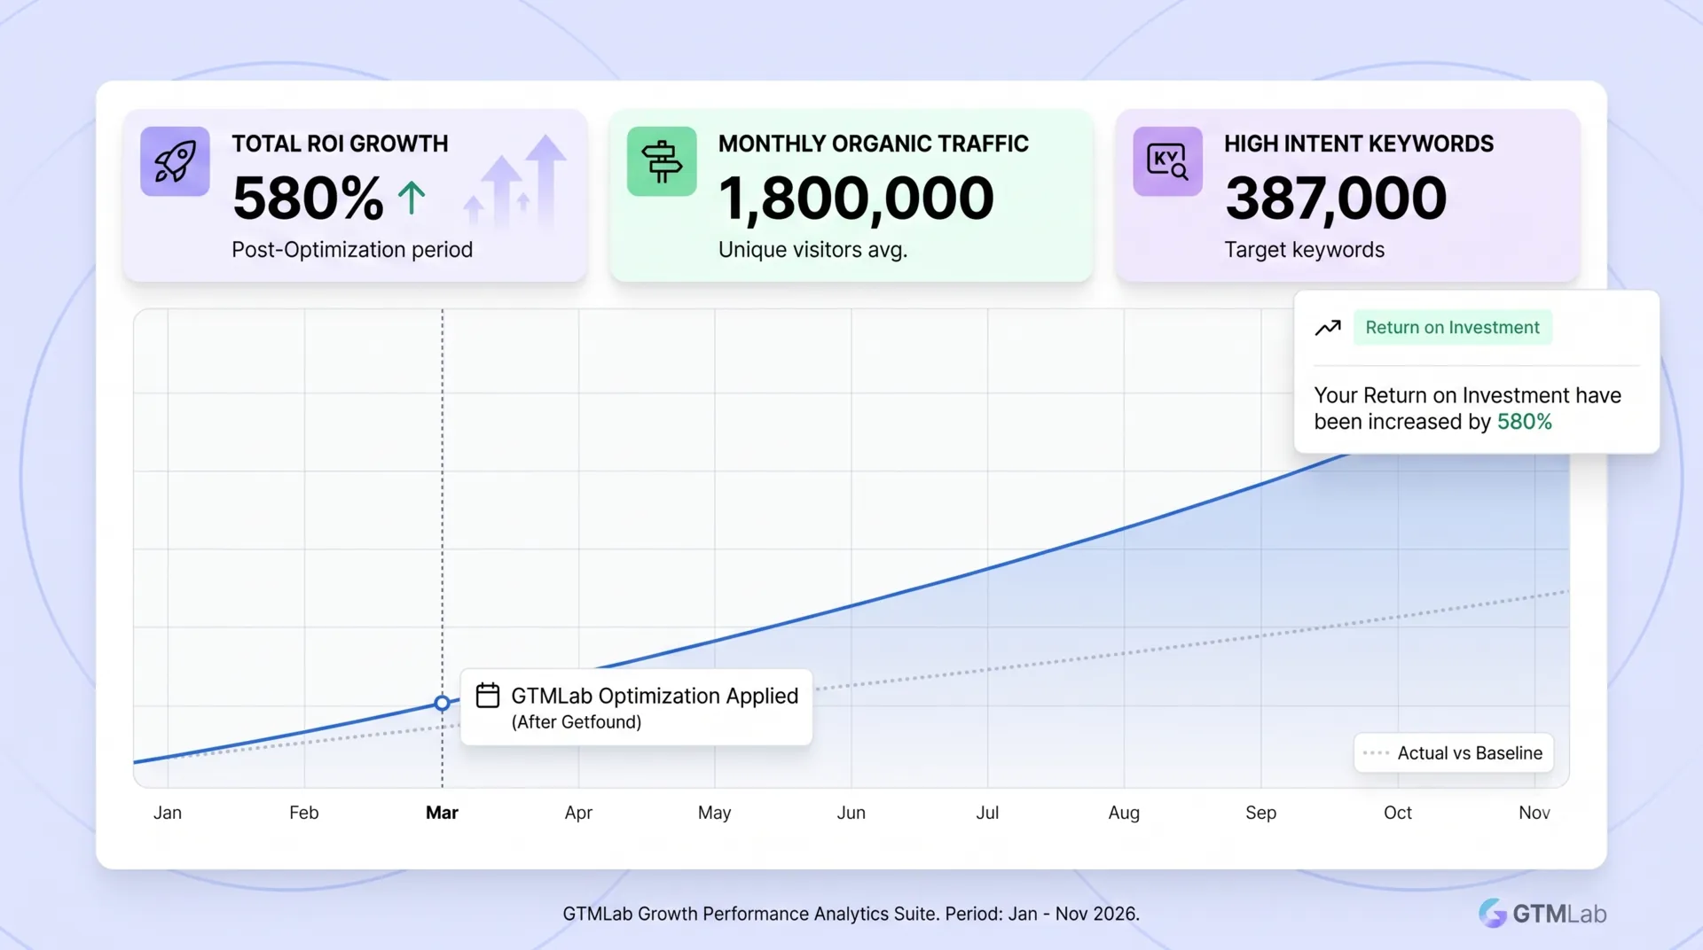Click the GTMLab wordmark in the footer
Screen dimensions: 1703x950
tap(1559, 914)
